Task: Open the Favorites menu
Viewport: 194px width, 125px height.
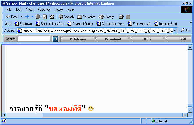Action: [x=44, y=10]
